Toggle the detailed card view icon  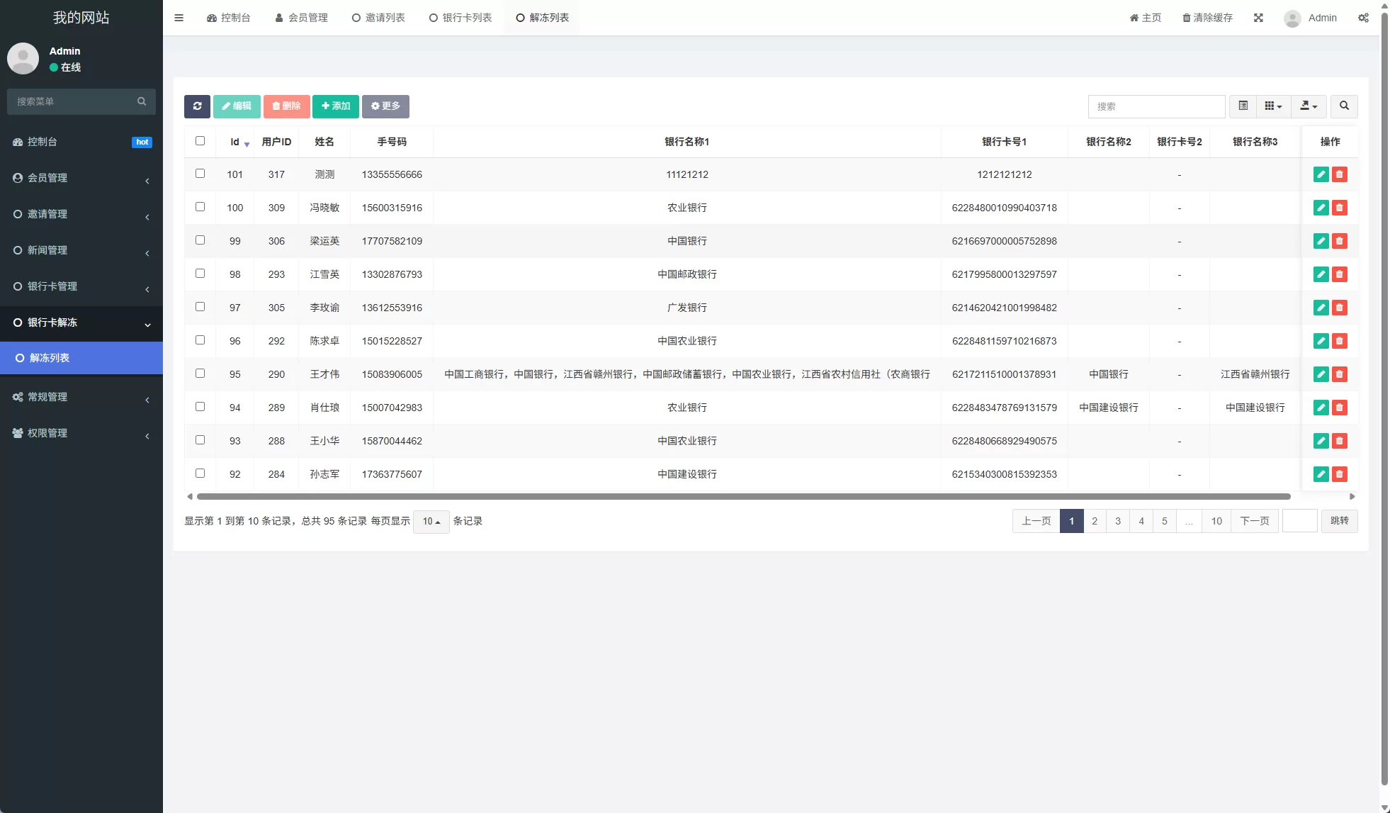[1243, 106]
